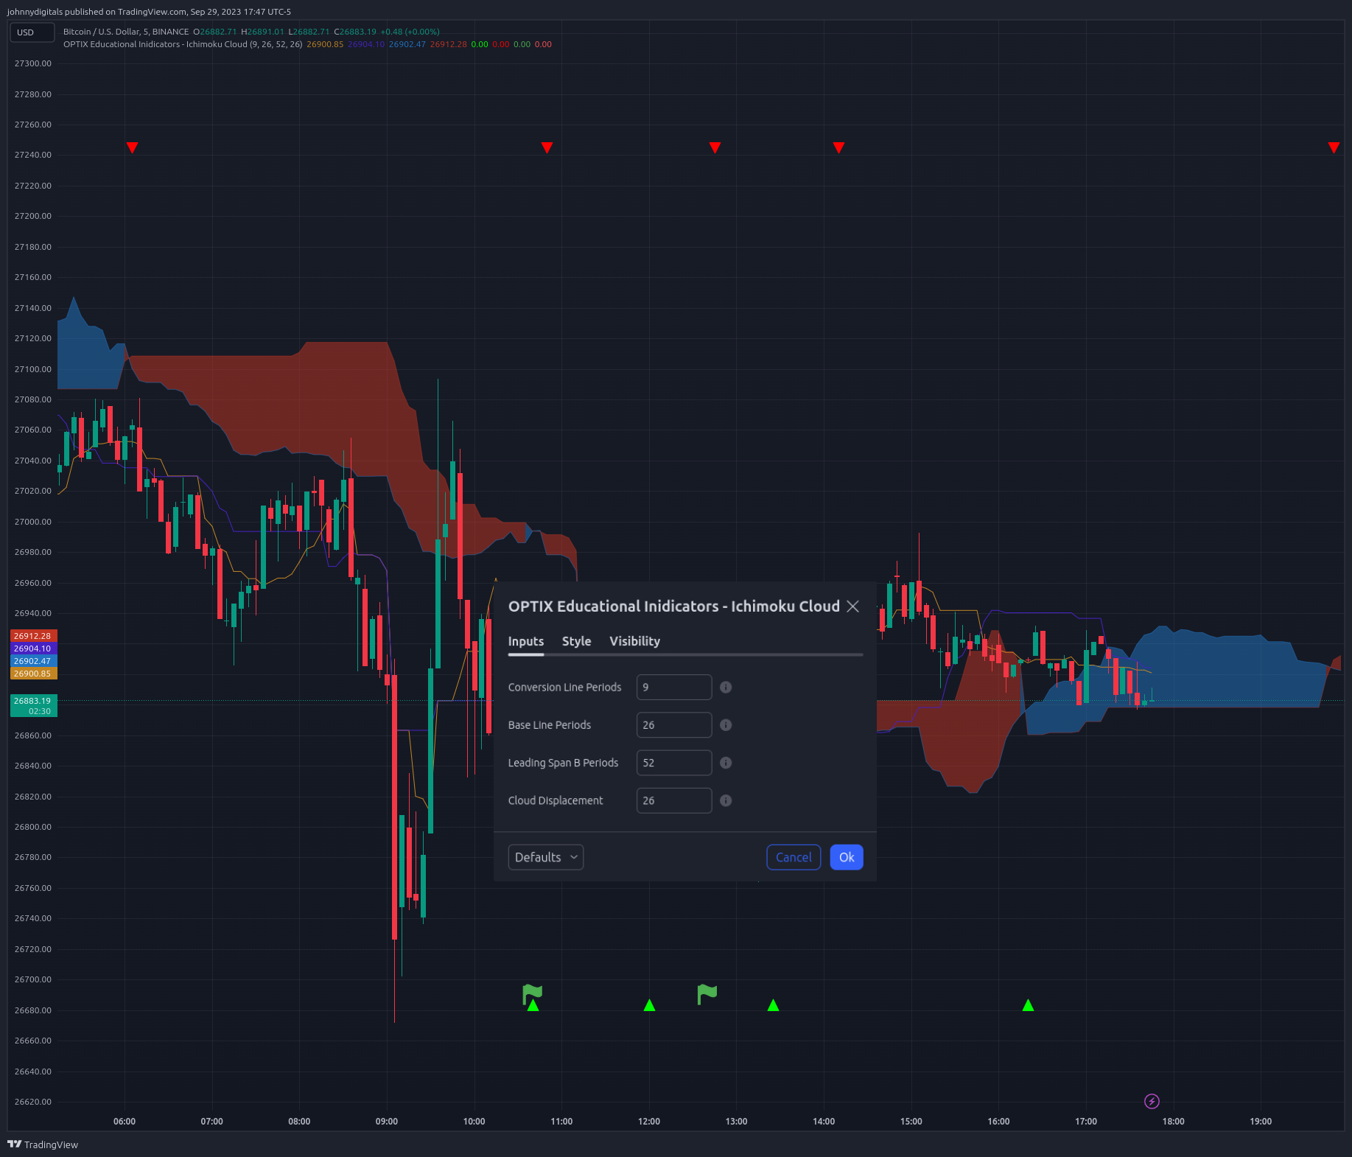Click the green up-triangle marker at 12:00

click(x=649, y=1005)
